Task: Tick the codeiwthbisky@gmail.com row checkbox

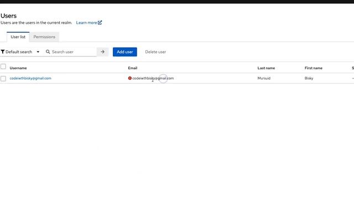Action: [3, 78]
